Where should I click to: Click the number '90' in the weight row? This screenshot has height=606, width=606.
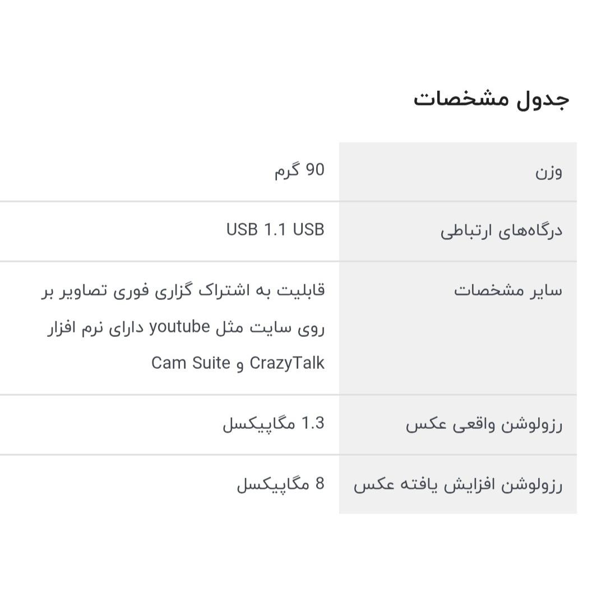pyautogui.click(x=315, y=170)
